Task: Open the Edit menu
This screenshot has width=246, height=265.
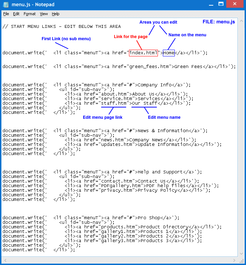Action: pyautogui.click(x=16, y=14)
